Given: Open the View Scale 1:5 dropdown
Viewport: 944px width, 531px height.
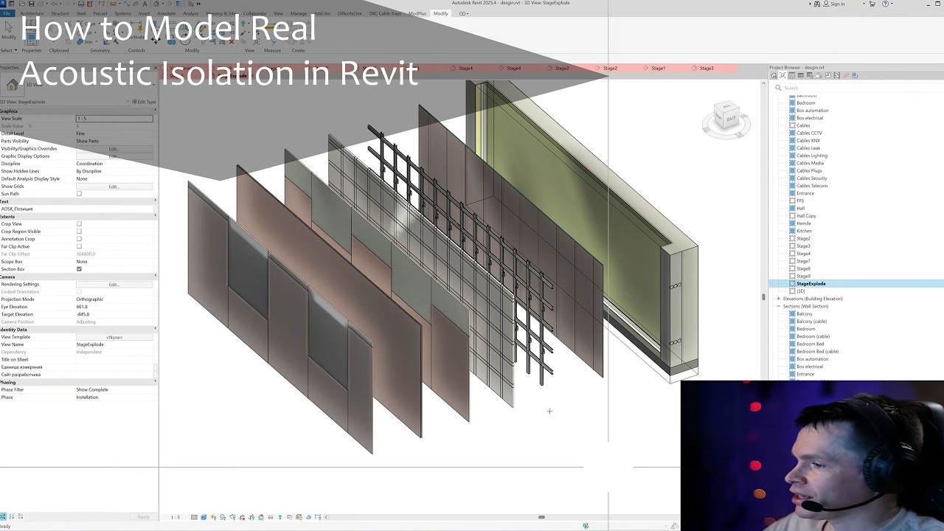Looking at the screenshot, I should [114, 118].
